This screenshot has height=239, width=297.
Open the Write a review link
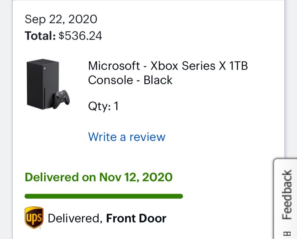pyautogui.click(x=127, y=137)
